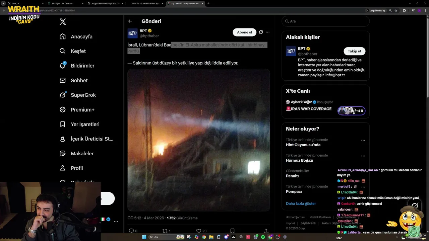Open Penaltı trend
Screen dimensions: 429x241
tap(292, 176)
